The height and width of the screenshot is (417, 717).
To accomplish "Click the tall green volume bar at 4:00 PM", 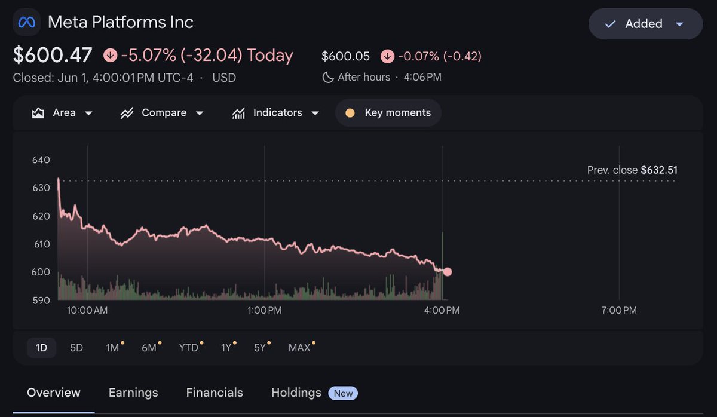I will coord(442,265).
